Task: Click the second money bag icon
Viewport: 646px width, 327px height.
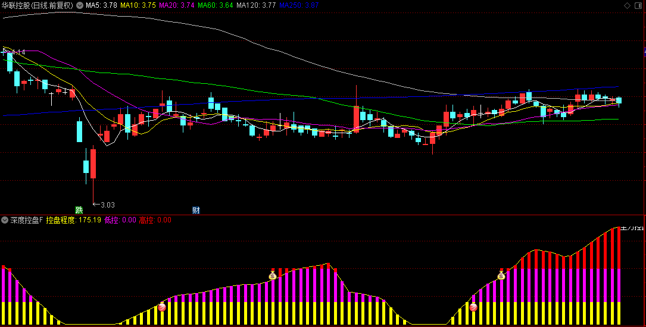Action: coord(501,275)
